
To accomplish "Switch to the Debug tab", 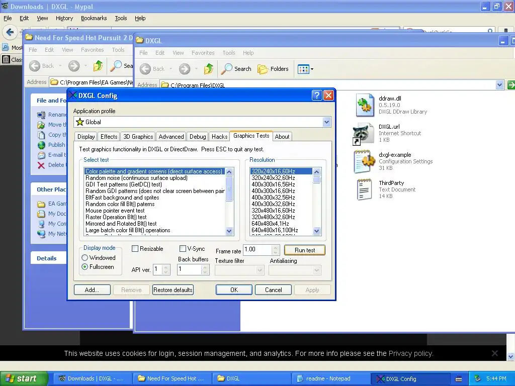I will [x=198, y=137].
